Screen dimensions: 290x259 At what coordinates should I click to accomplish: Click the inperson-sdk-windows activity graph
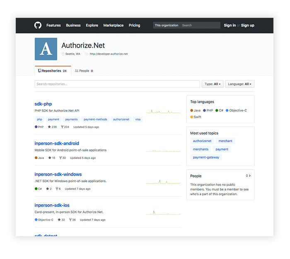164,182
